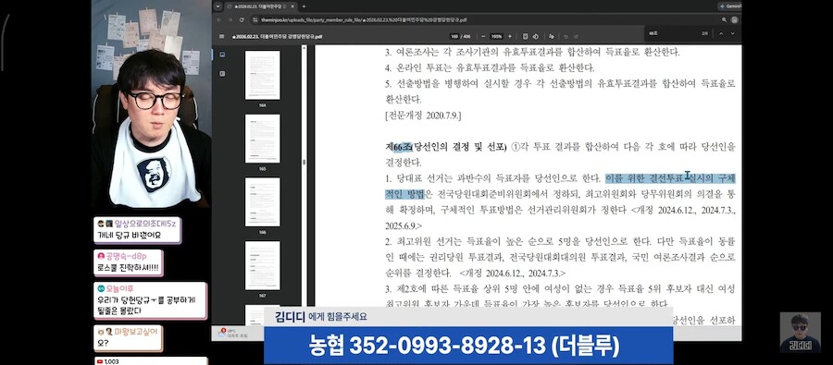Toggle the PDF sidebar hamburger menu
Viewport: 833px width, 365px height.
(x=222, y=36)
